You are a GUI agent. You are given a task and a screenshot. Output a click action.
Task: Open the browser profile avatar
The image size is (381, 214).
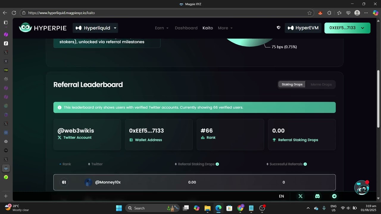(357, 13)
